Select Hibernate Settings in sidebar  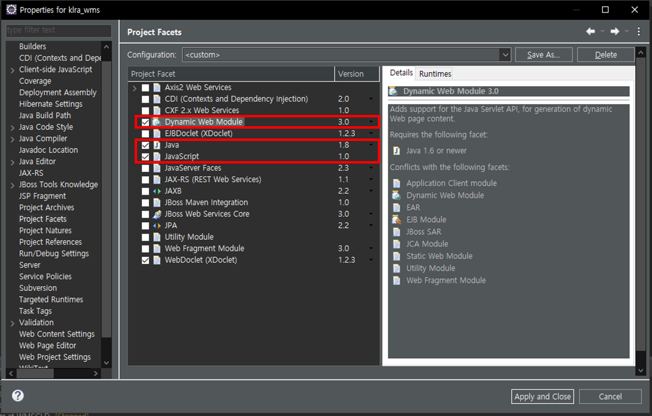click(x=51, y=104)
